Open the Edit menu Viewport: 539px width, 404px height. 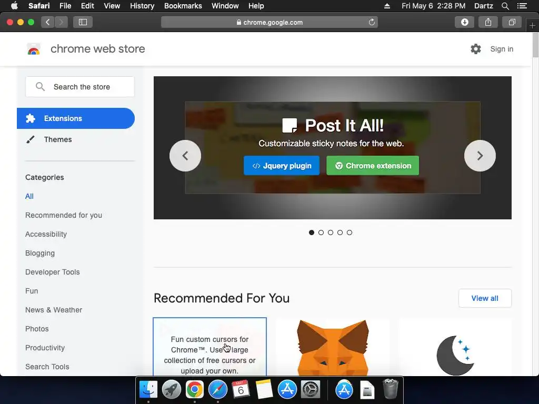pos(87,6)
